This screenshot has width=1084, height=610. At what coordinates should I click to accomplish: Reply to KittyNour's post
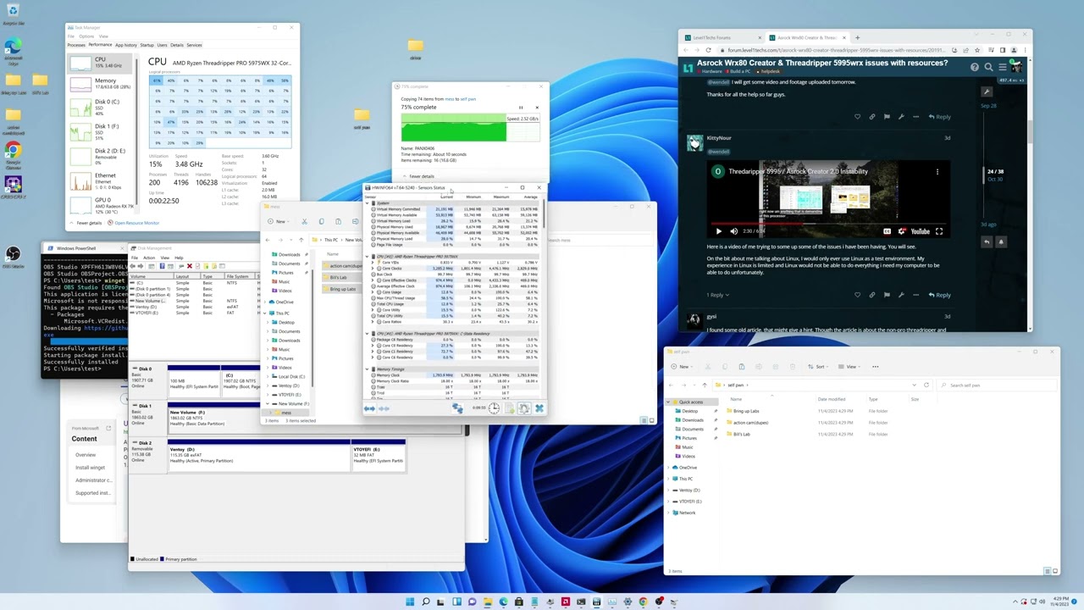(939, 295)
